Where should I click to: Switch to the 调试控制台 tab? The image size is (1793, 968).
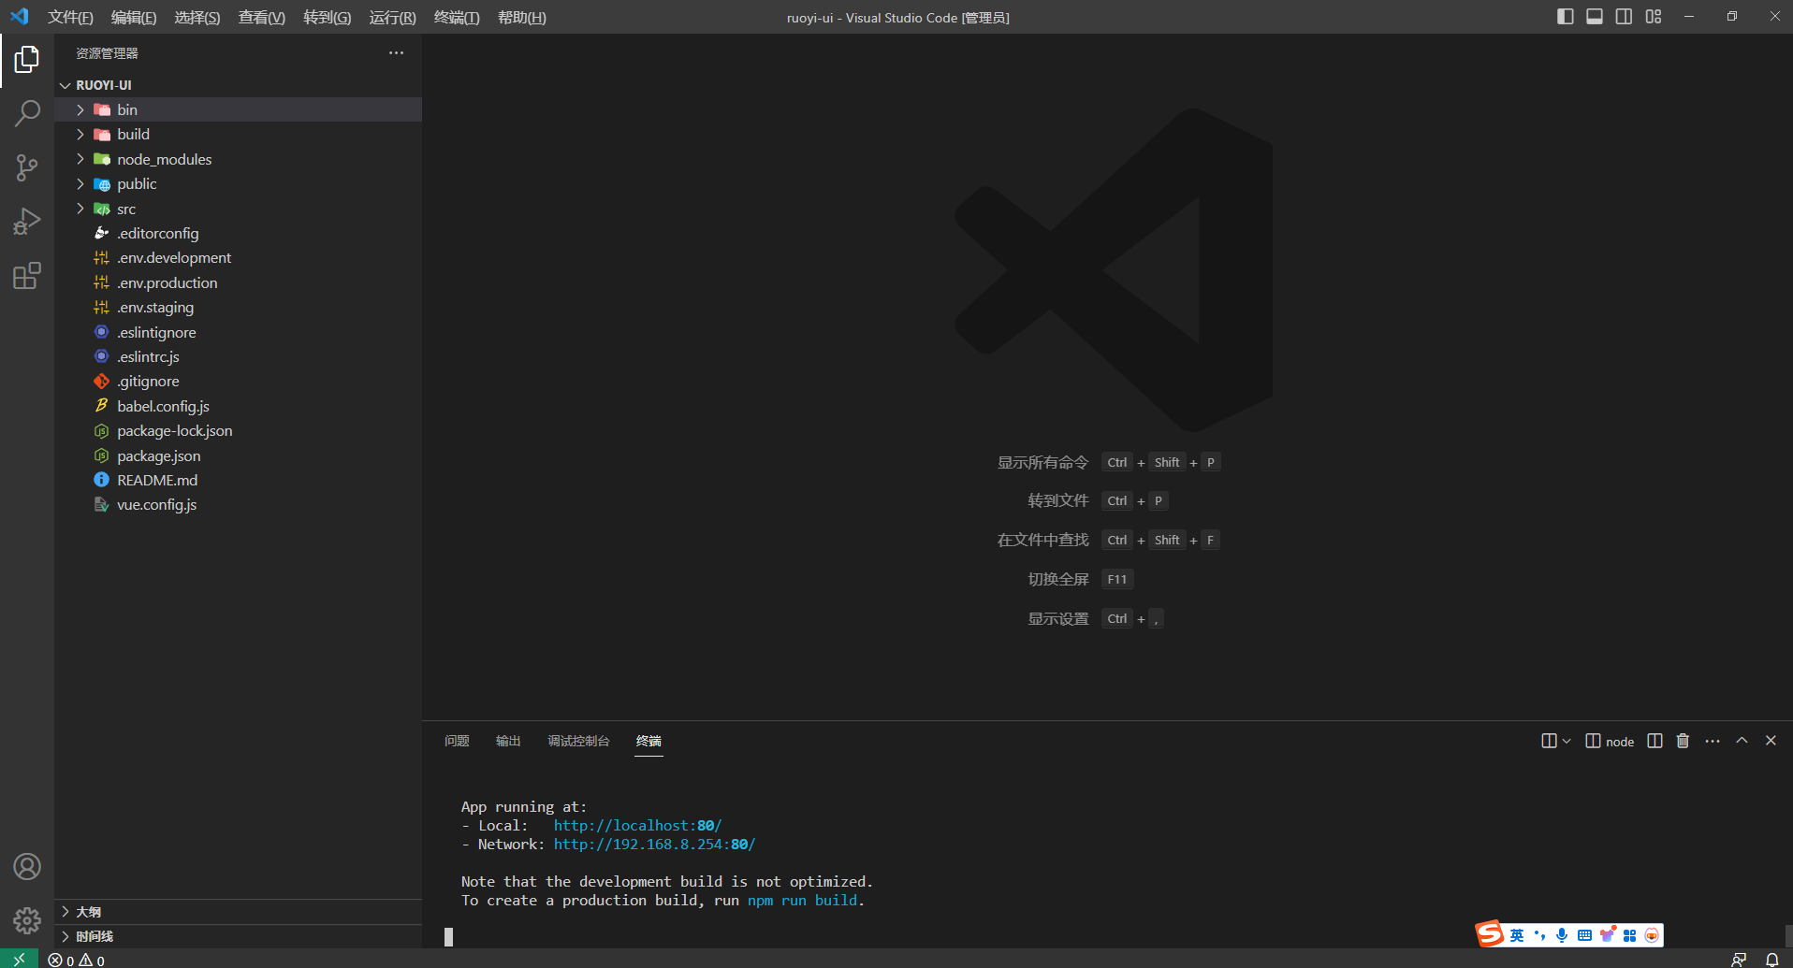(578, 741)
